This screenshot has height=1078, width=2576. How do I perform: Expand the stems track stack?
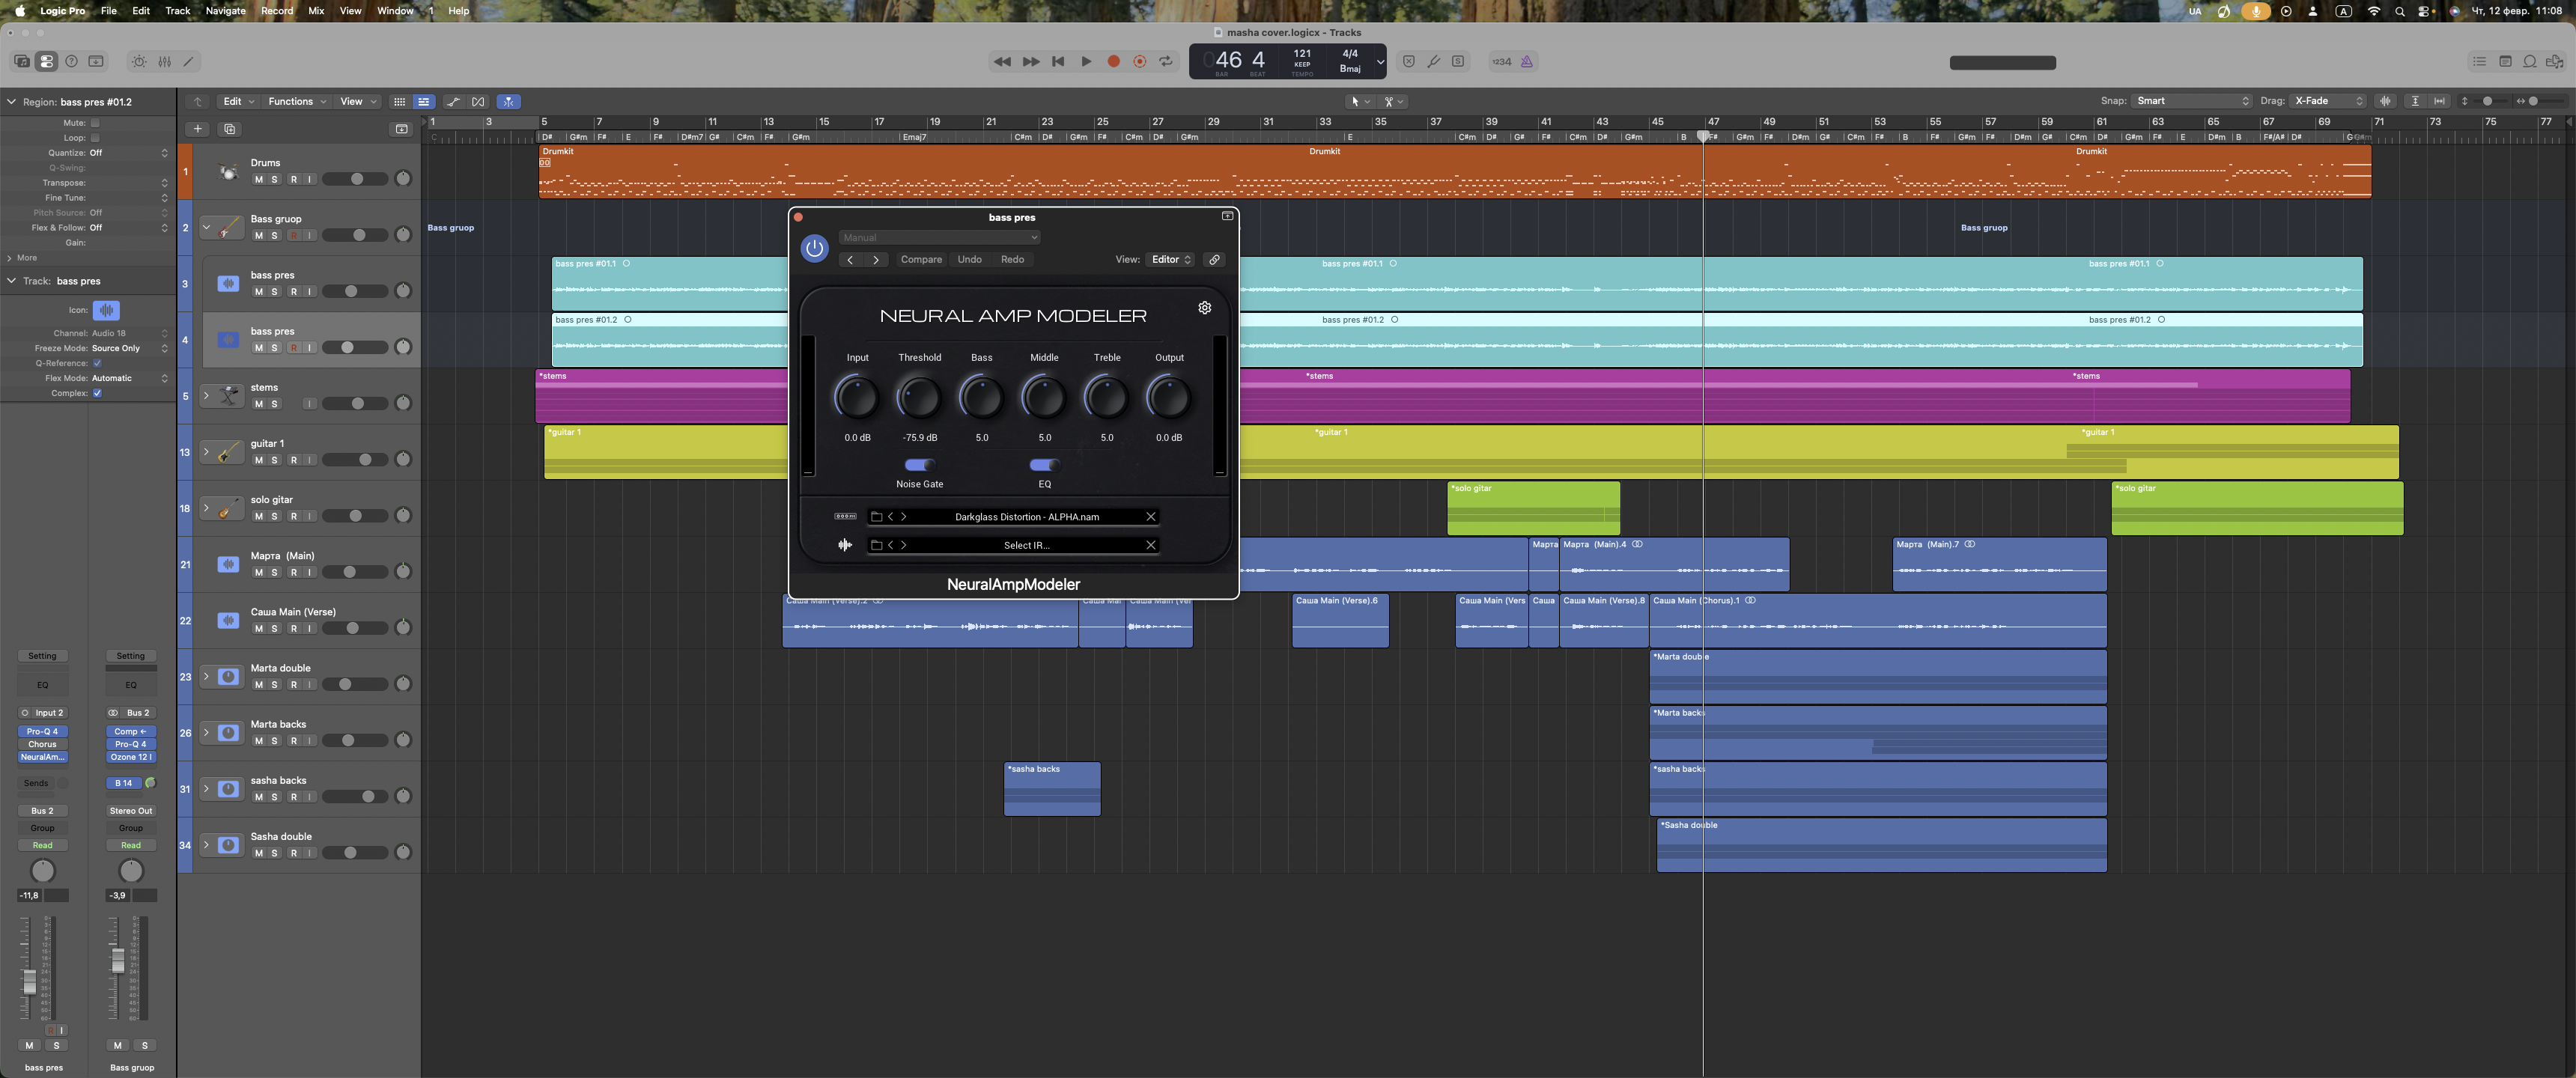pos(206,396)
